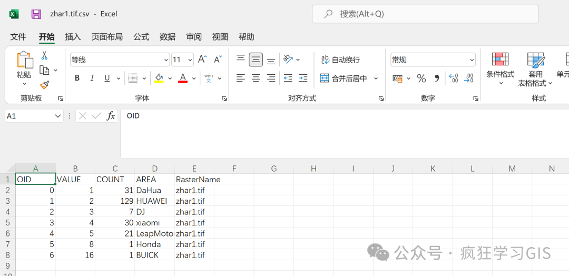Click 合并后居中 merge and center button

pyautogui.click(x=344, y=78)
